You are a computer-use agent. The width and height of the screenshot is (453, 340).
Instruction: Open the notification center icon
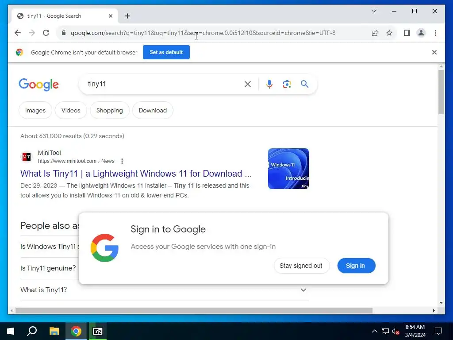(438, 331)
